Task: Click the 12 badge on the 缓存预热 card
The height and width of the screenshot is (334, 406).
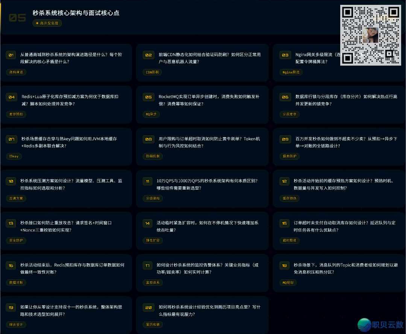Action: [285, 181]
